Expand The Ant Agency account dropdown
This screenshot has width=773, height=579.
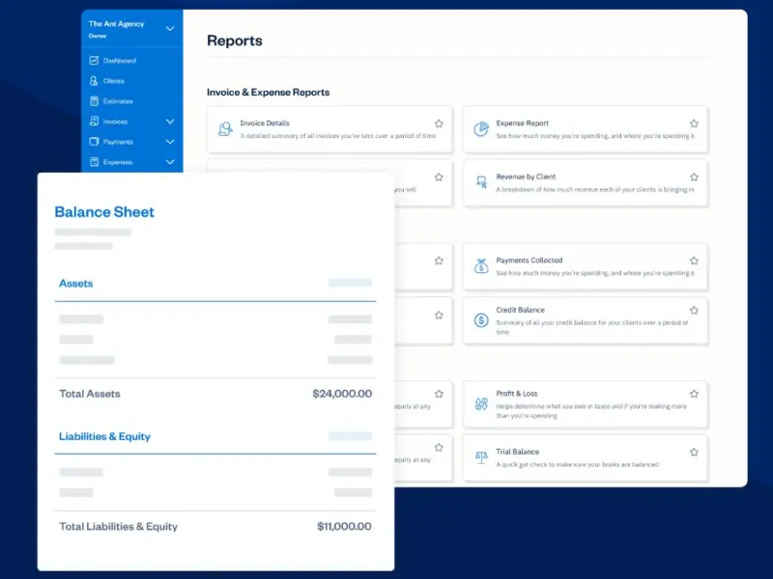click(x=170, y=29)
